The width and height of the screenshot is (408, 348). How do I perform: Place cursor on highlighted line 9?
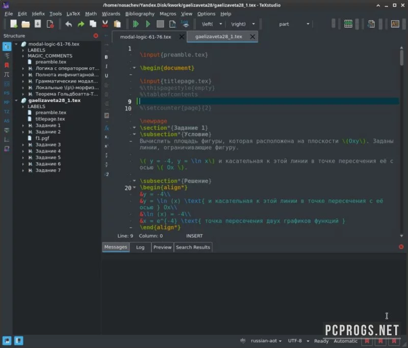tap(268, 101)
